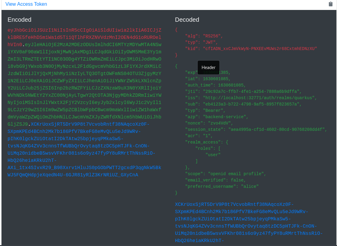Click the Header tooltip label
The width and height of the screenshot is (337, 246).
pyautogui.click(x=208, y=67)
